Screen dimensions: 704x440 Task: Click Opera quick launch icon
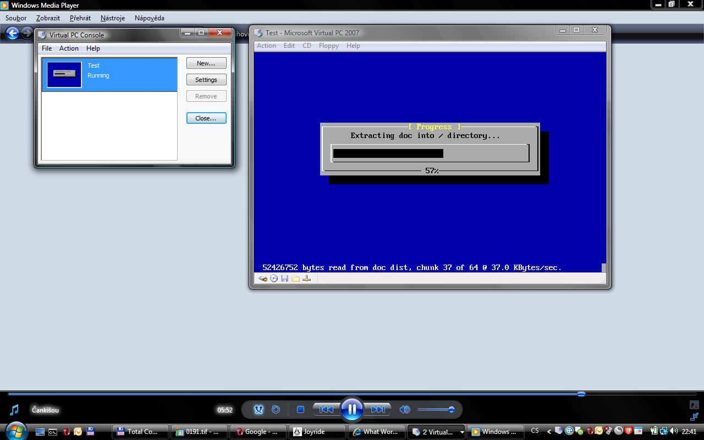click(67, 432)
